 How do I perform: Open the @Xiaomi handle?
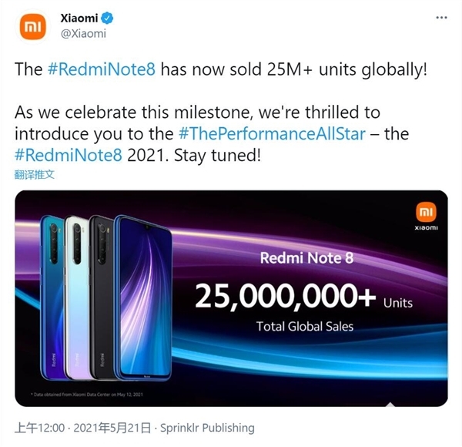point(82,33)
